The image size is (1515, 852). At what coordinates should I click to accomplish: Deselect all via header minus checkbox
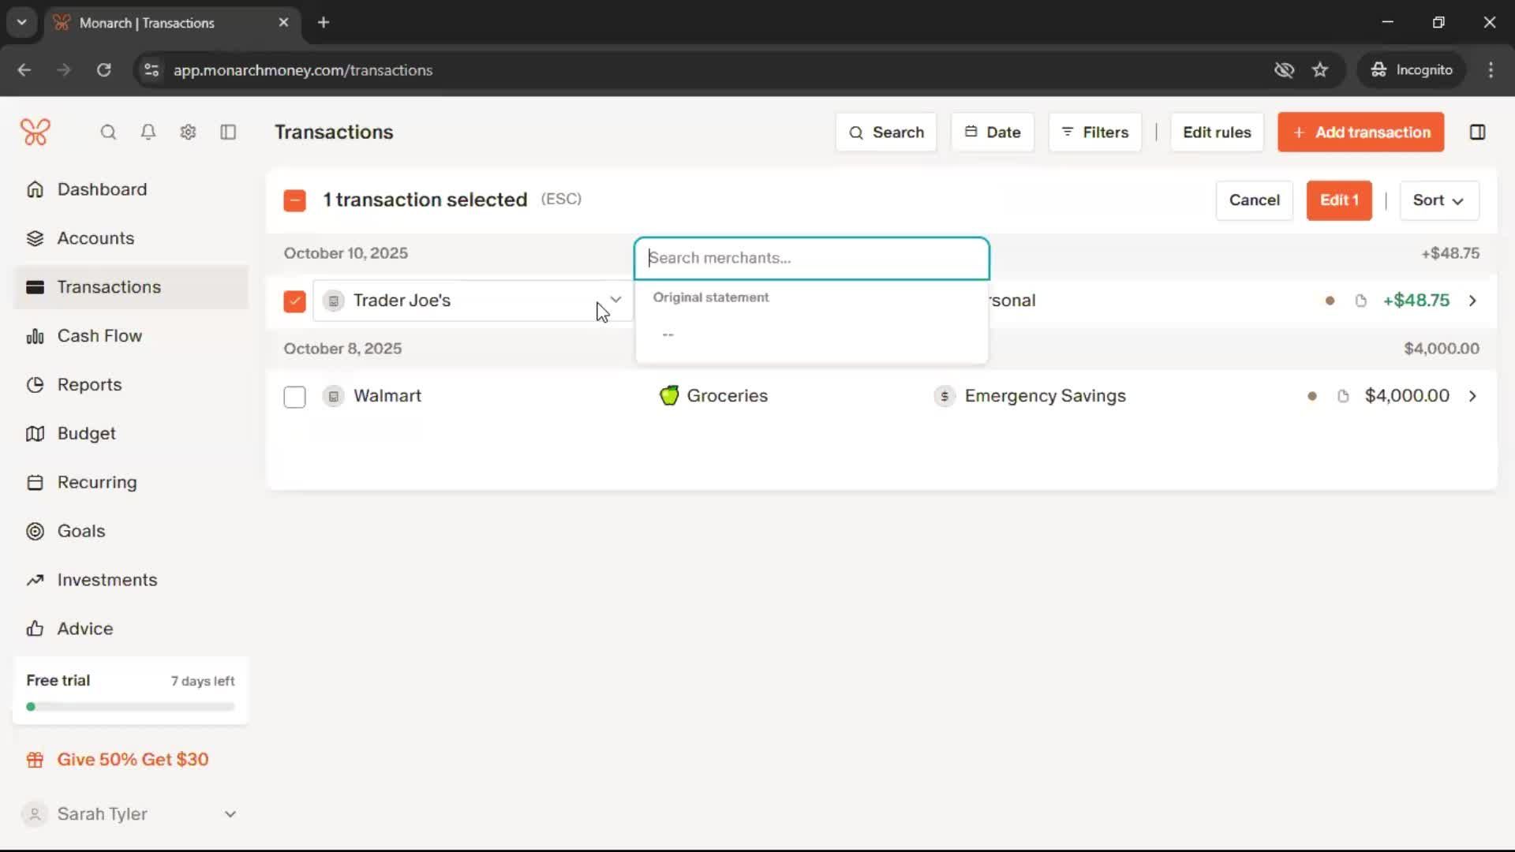[x=294, y=200]
